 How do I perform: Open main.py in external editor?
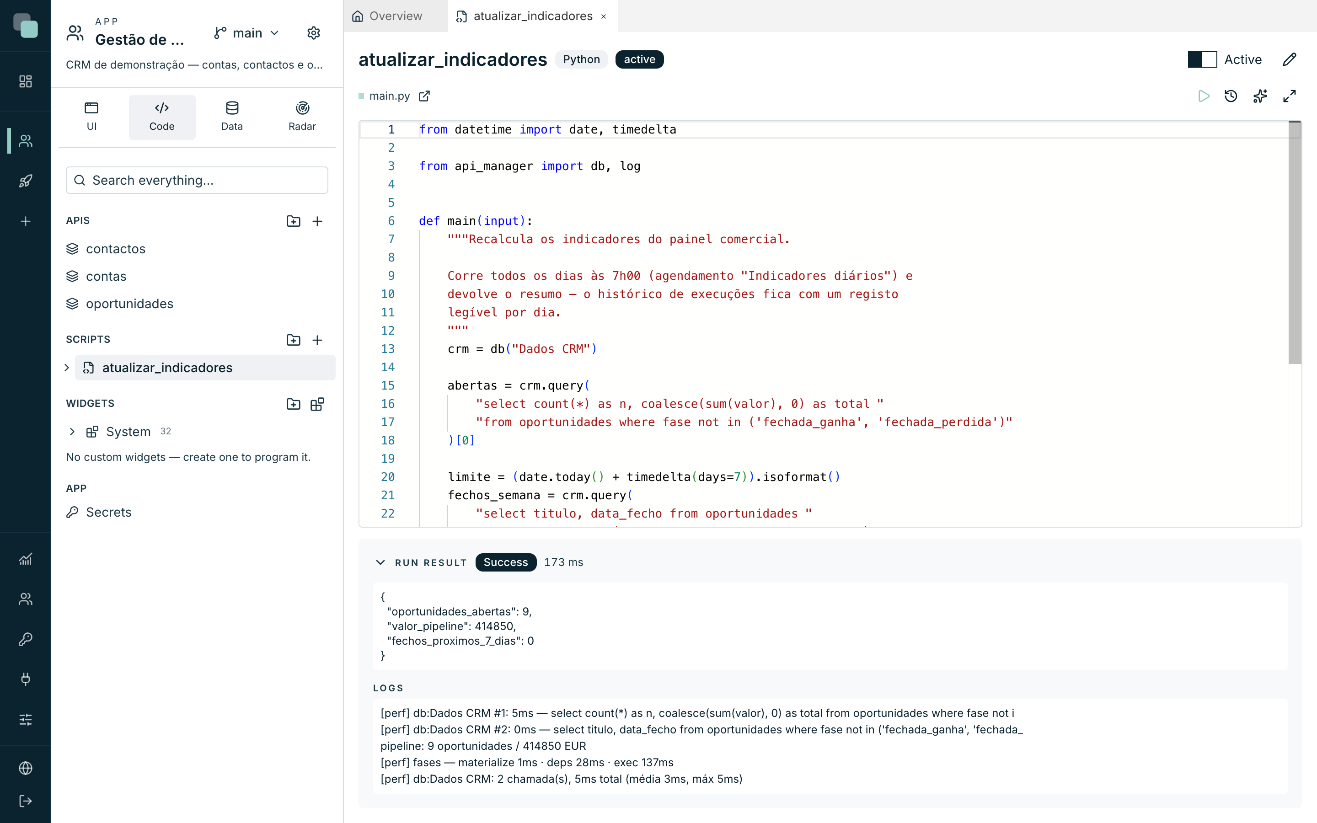(x=424, y=96)
